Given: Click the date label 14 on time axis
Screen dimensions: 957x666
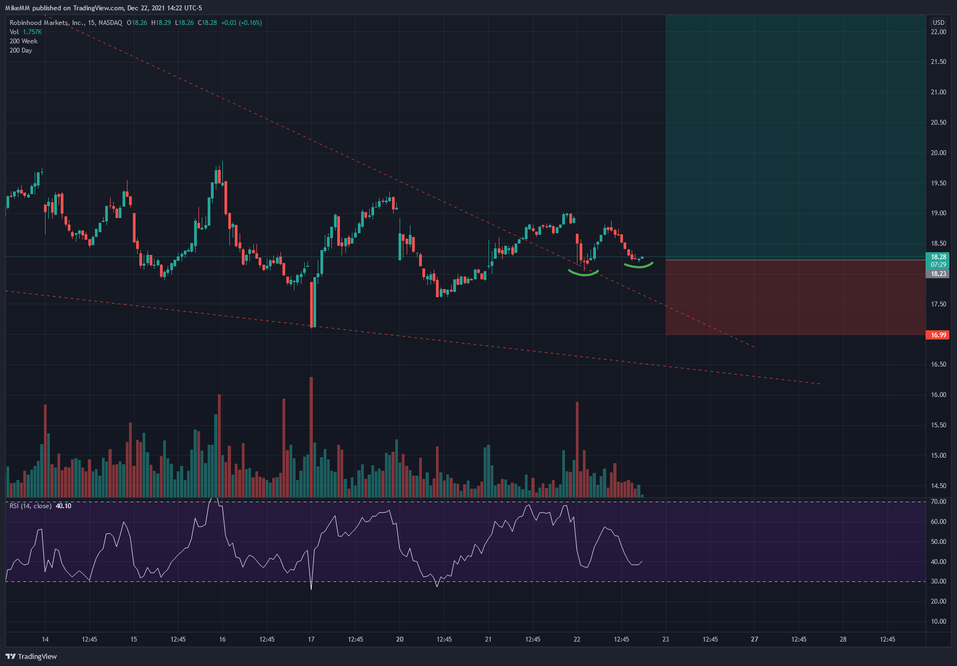Looking at the screenshot, I should coord(45,639).
